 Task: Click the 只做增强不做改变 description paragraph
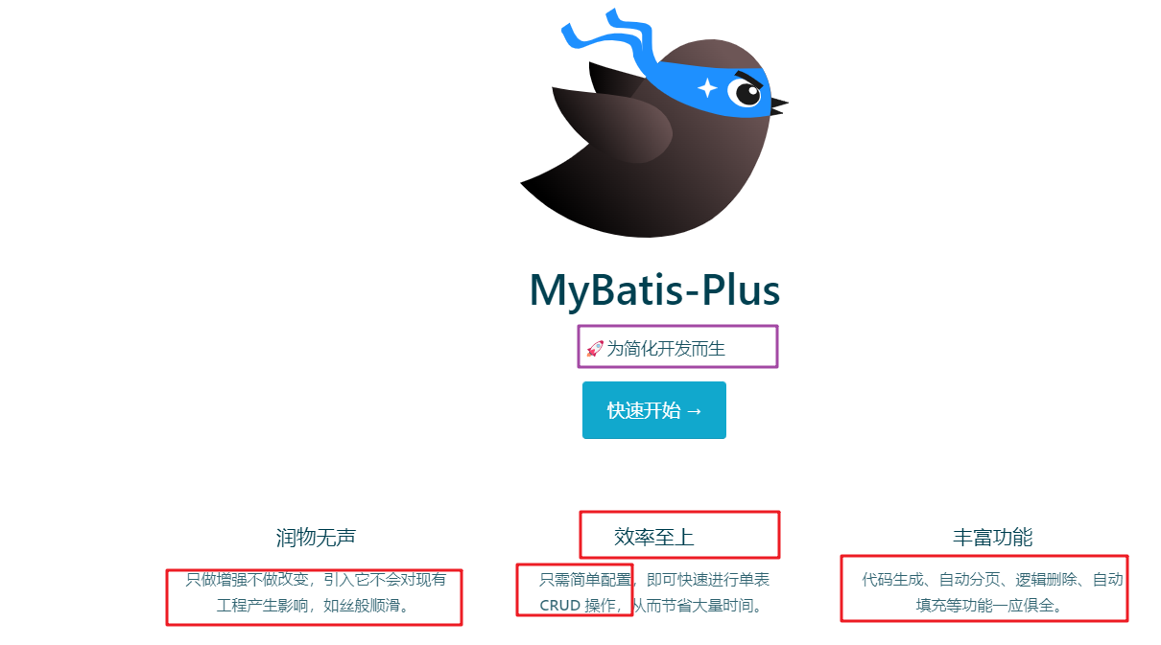316,592
